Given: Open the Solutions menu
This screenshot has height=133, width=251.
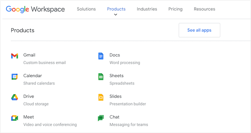Looking at the screenshot, I should point(86,9).
